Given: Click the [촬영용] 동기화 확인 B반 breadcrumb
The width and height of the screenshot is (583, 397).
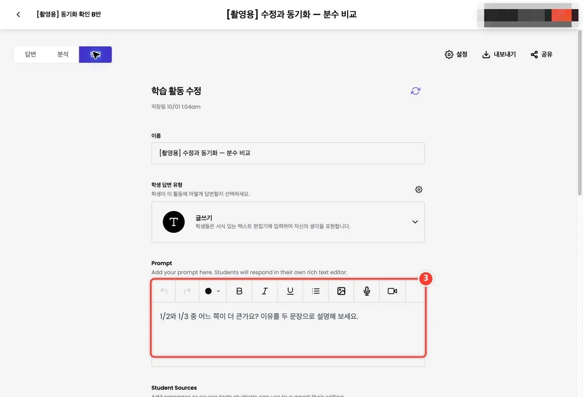Looking at the screenshot, I should point(68,15).
